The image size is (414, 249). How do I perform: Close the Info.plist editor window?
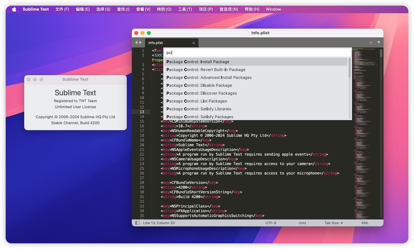tap(136, 33)
